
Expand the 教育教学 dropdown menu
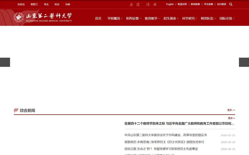click(x=152, y=18)
